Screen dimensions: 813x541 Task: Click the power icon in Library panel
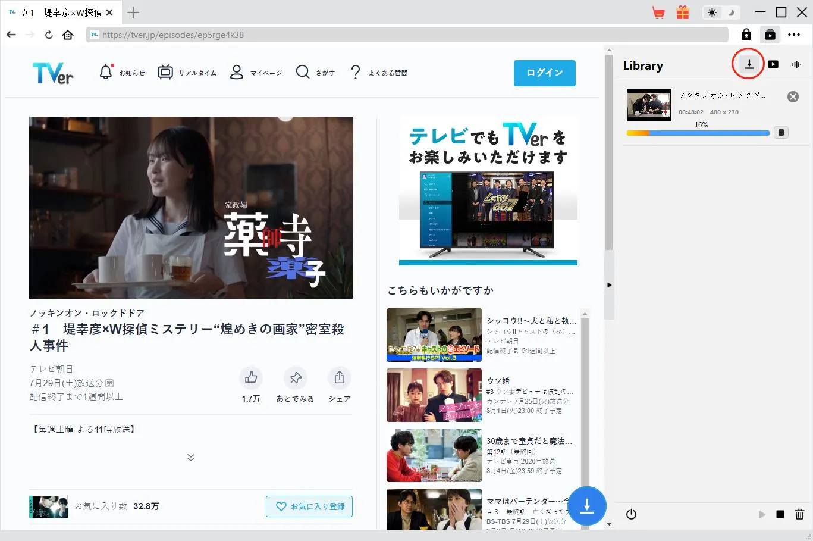click(631, 514)
